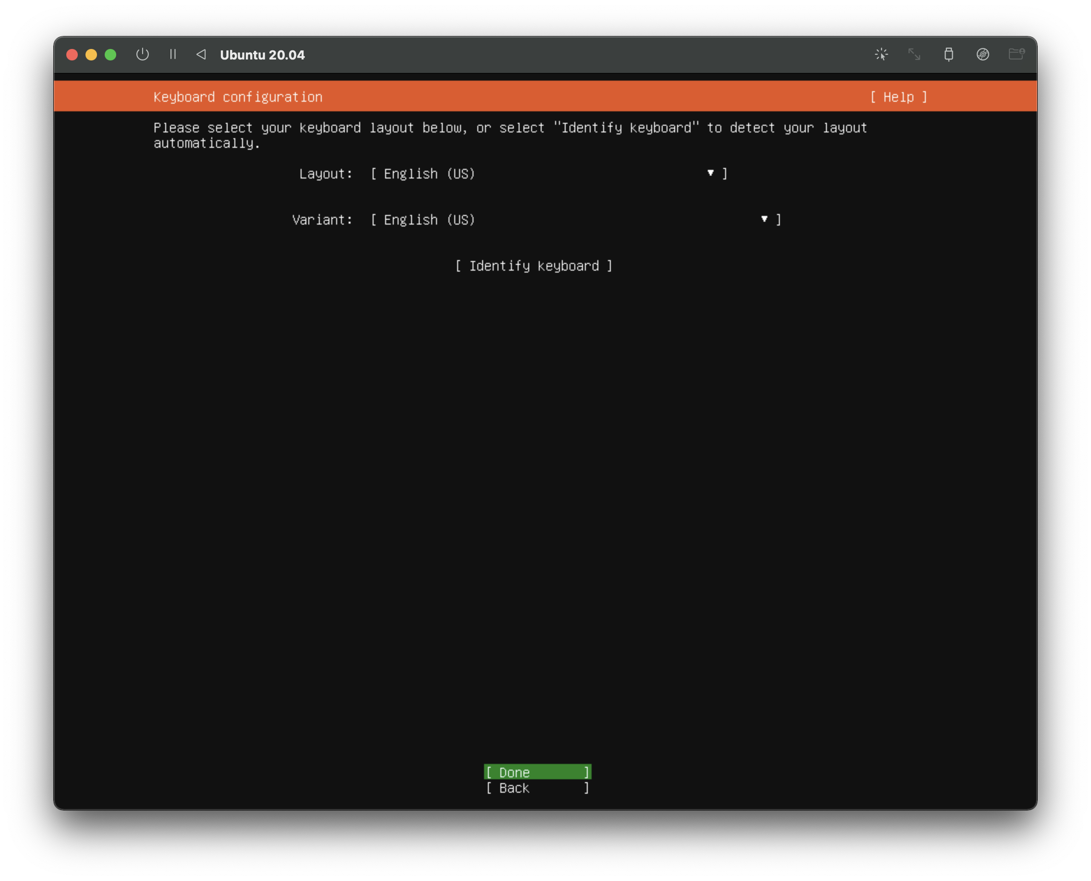Go to previous step with Back
The height and width of the screenshot is (881, 1091).
(537, 787)
